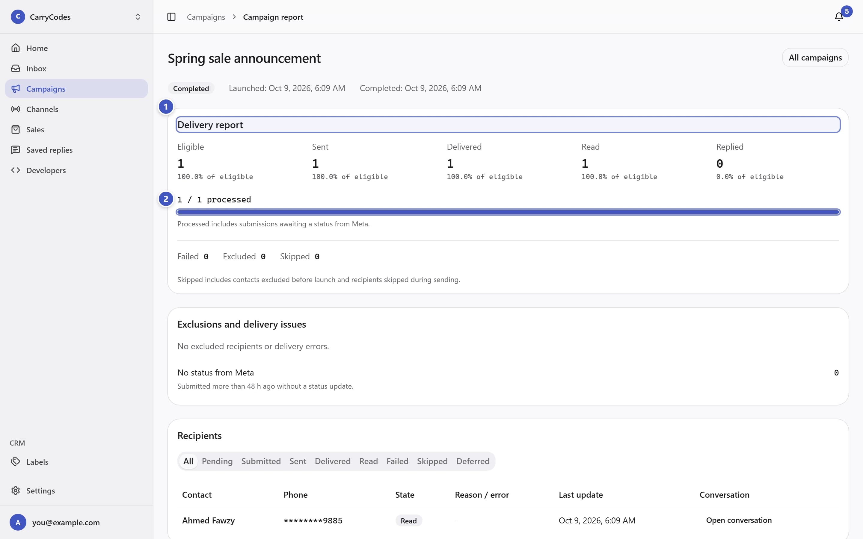Viewport: 863px width, 539px height.
Task: Open the Saved replies menu item
Action: [76, 149]
